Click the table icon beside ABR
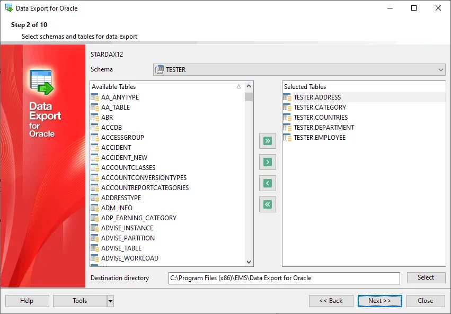This screenshot has height=314, width=451. pos(95,118)
